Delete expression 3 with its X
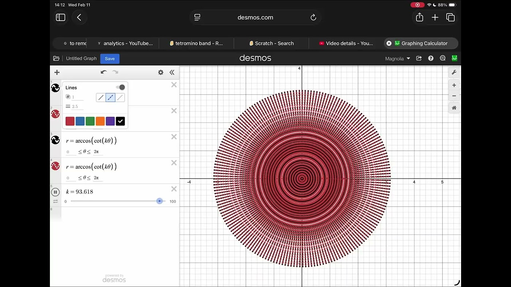Viewport: 511px width, 287px height. click(174, 137)
